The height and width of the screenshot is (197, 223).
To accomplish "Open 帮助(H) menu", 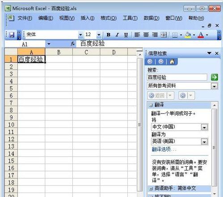I will [196, 18].
